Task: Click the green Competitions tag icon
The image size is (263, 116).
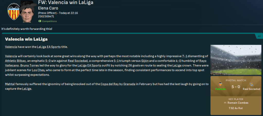Action: [x=40, y=21]
